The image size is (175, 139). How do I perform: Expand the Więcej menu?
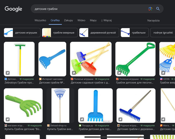pos(106,21)
